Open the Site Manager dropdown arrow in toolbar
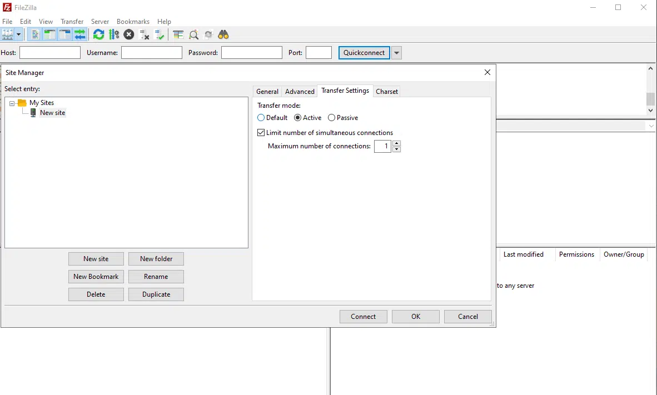 (x=18, y=34)
